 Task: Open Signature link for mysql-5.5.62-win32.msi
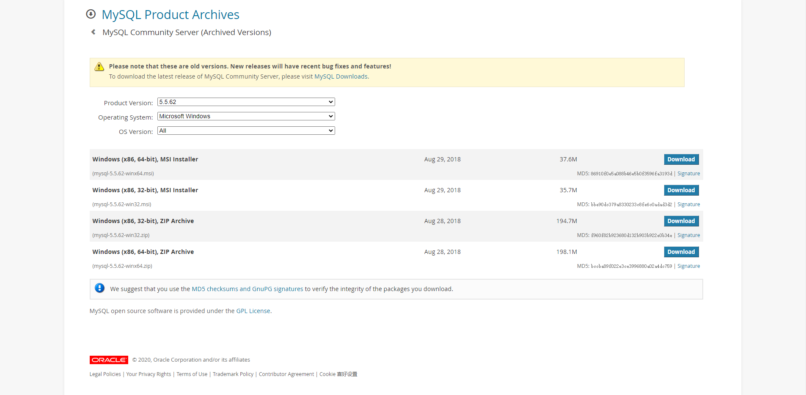(688, 204)
